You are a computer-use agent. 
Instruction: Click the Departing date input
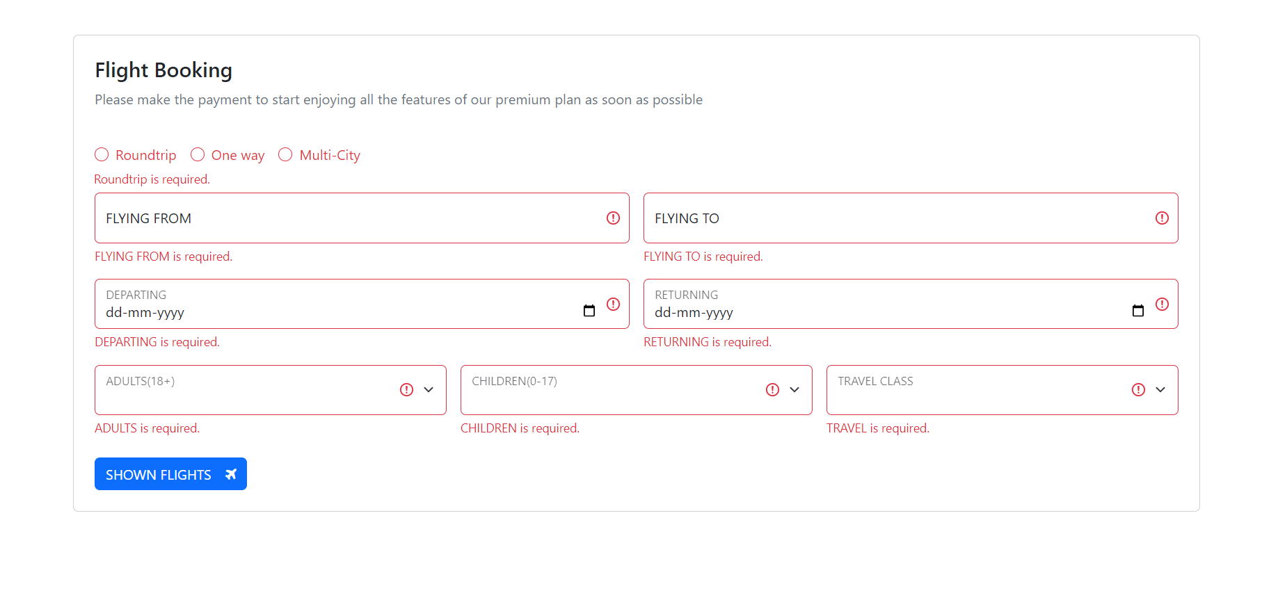point(313,311)
